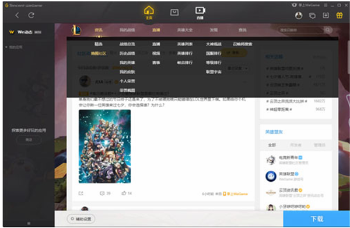Choose 英雄列表 in the dropdown menu

click(x=185, y=44)
